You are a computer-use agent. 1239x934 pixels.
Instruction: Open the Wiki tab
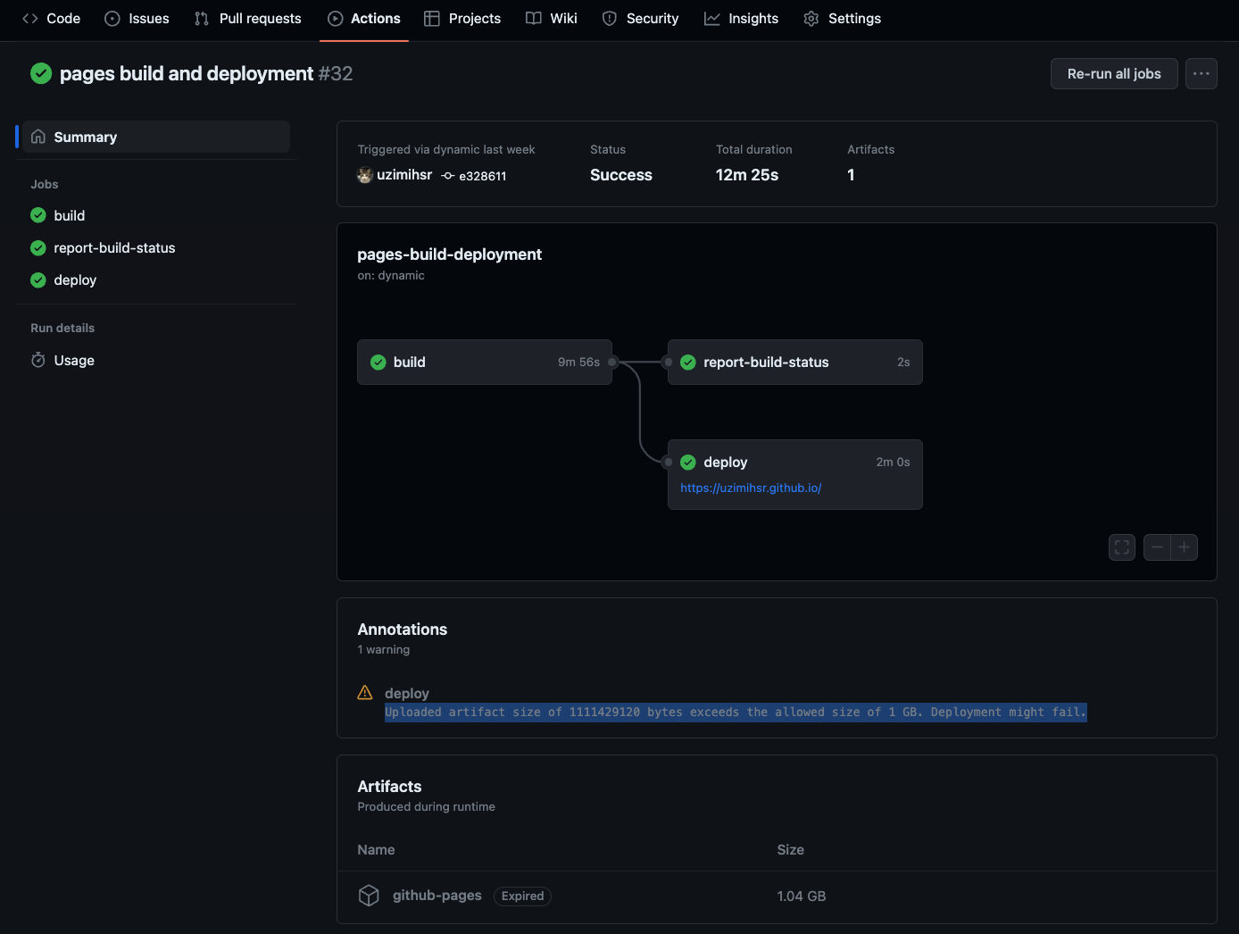point(552,19)
